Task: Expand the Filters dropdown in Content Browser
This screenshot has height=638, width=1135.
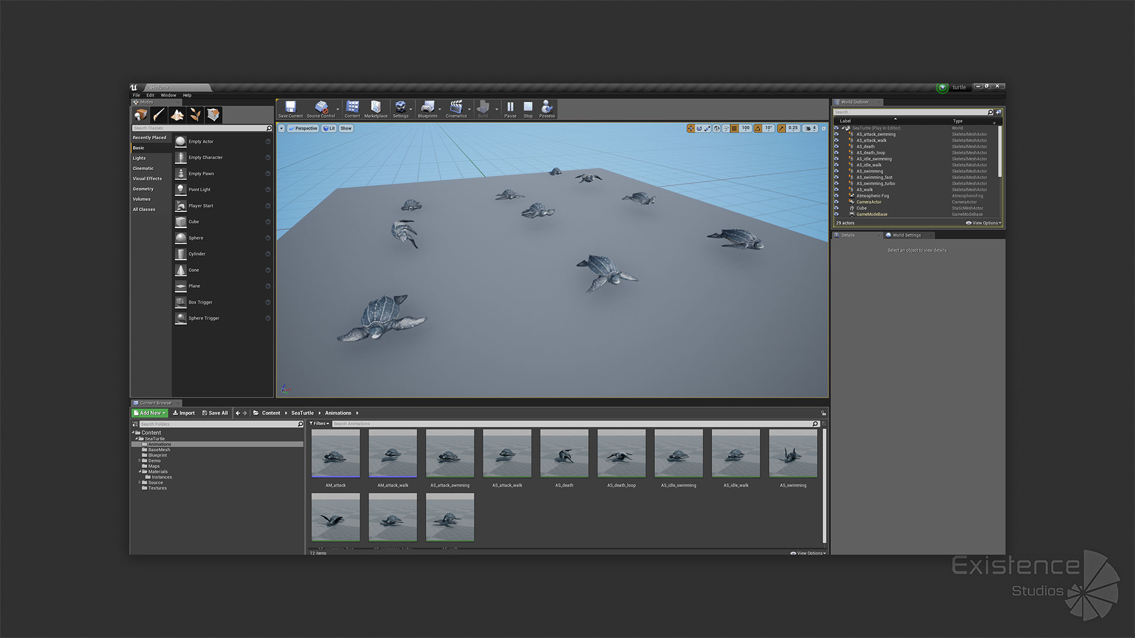Action: click(319, 424)
